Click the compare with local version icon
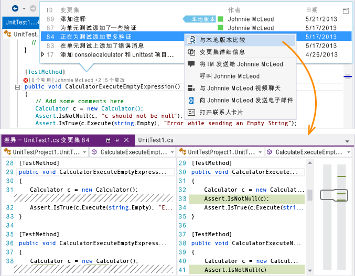 pyautogui.click(x=192, y=40)
